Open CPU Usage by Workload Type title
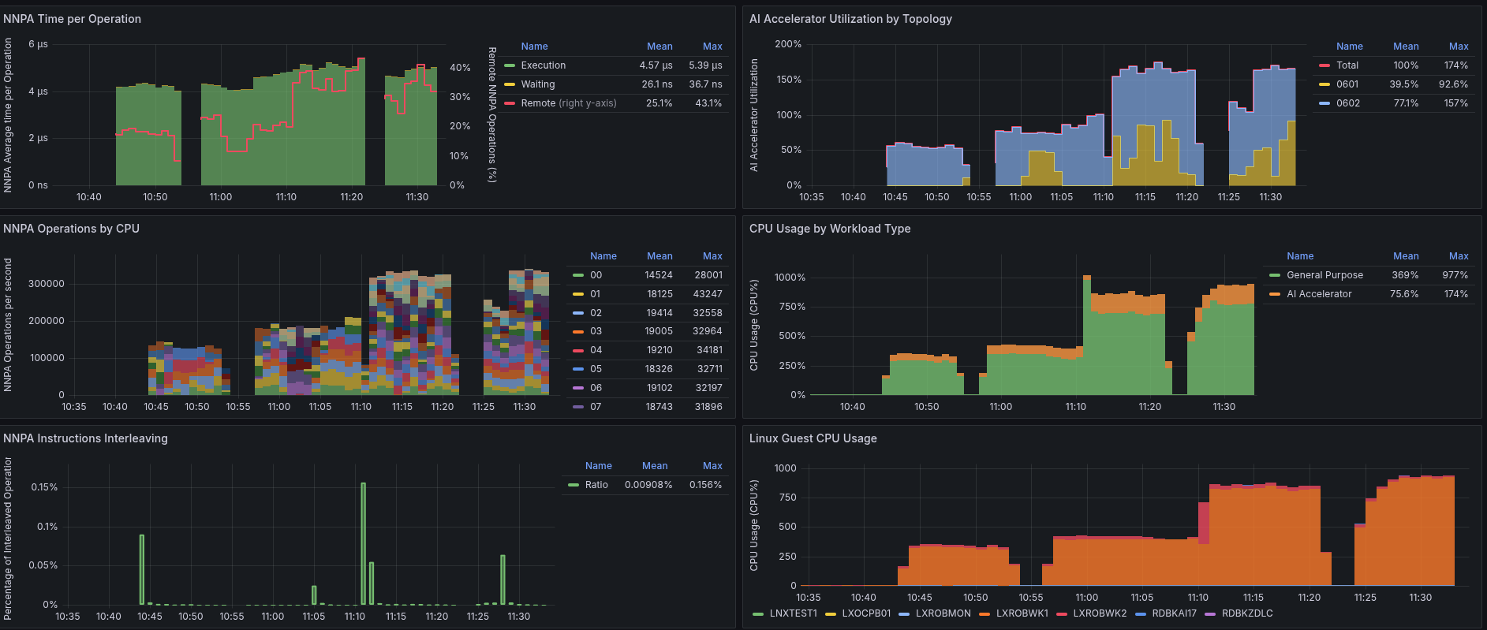This screenshot has height=630, width=1487. click(830, 229)
